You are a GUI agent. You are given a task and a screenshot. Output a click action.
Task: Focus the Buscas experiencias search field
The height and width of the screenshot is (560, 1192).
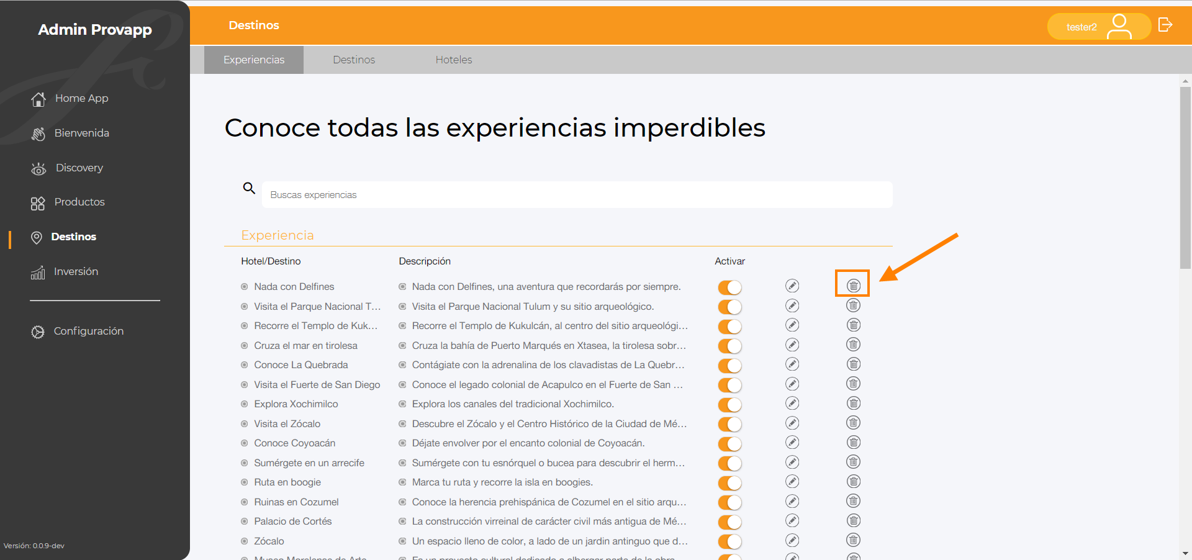point(577,194)
